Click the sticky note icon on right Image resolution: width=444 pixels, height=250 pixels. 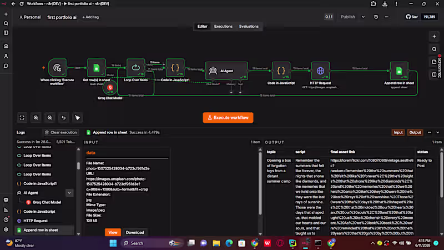click(434, 62)
